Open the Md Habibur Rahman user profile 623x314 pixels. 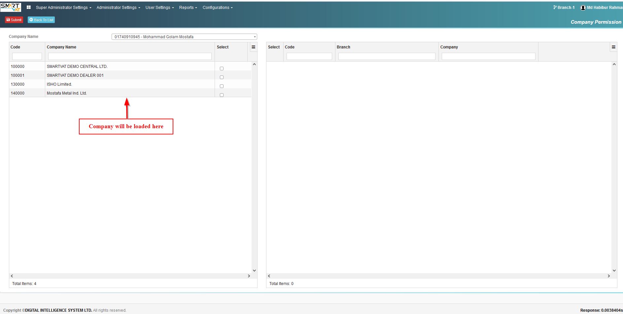(x=602, y=7)
